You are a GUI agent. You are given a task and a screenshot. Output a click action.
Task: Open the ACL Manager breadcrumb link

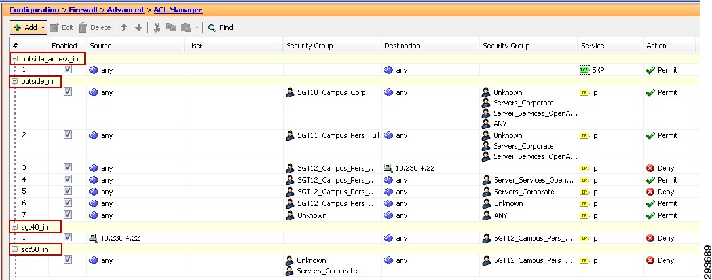pyautogui.click(x=178, y=10)
